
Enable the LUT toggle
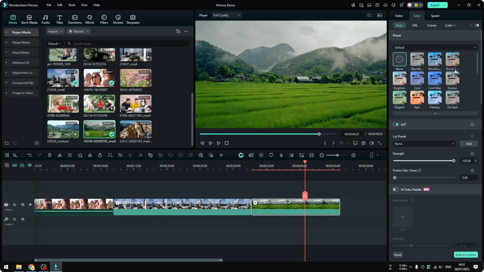(396, 124)
